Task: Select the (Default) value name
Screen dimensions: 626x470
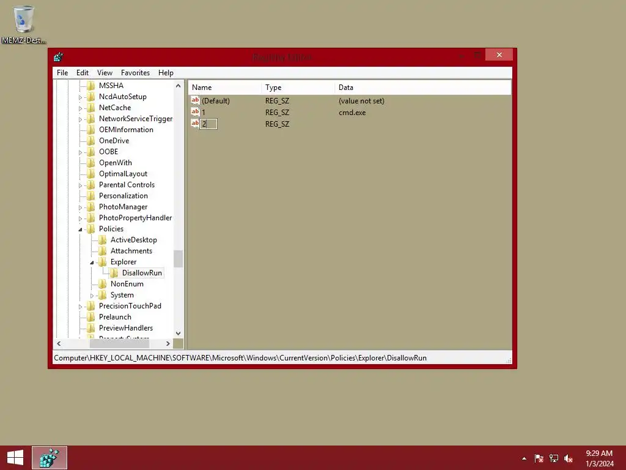Action: pyautogui.click(x=216, y=101)
